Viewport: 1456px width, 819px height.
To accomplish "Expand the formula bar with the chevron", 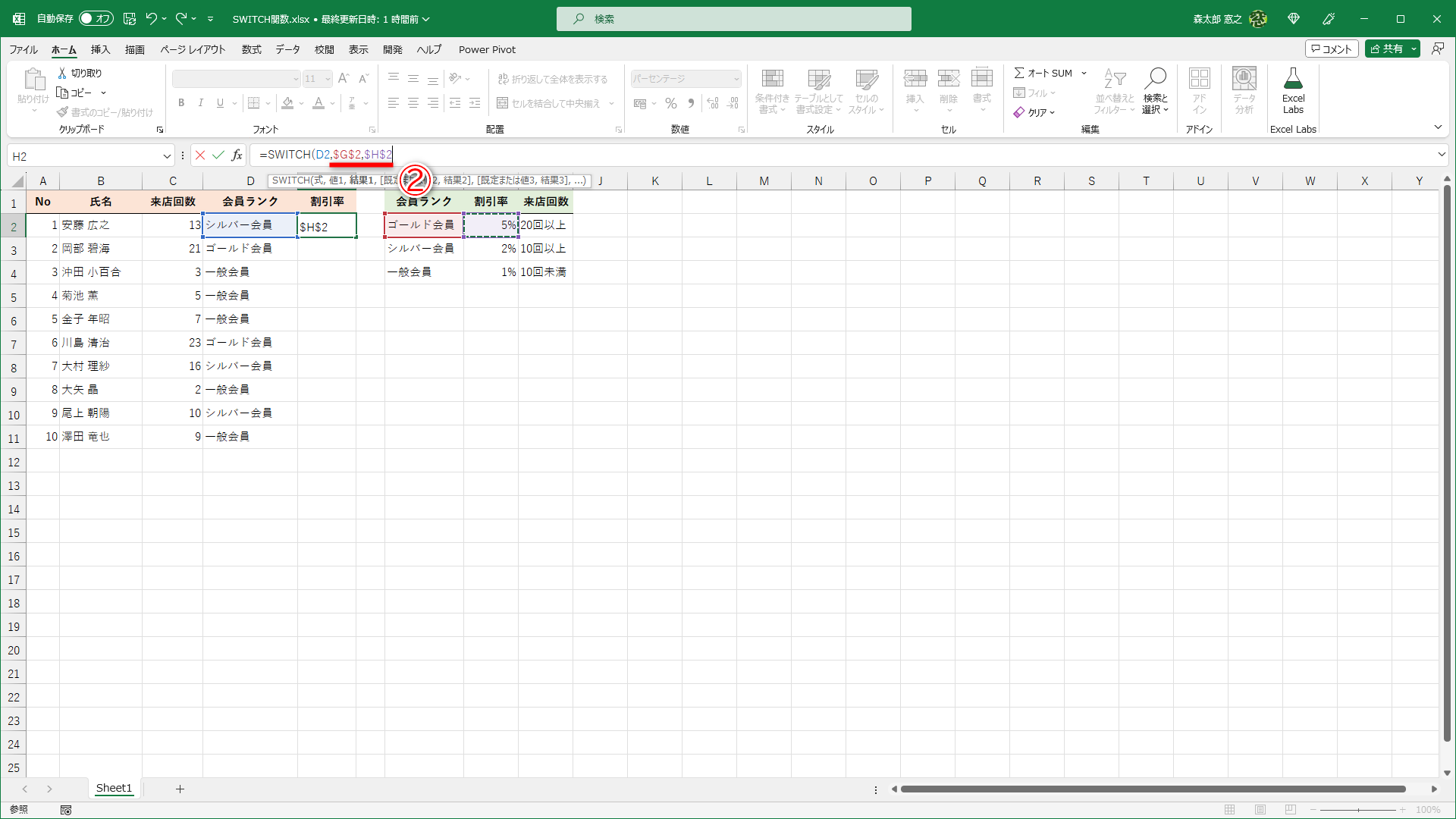I will [1442, 155].
